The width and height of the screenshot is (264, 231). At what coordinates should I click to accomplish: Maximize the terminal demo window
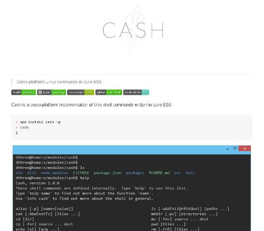click(235, 148)
